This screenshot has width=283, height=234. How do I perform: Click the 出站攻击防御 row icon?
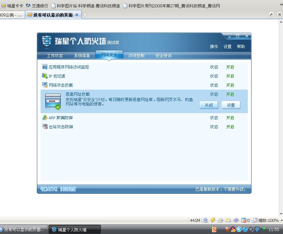[45, 127]
